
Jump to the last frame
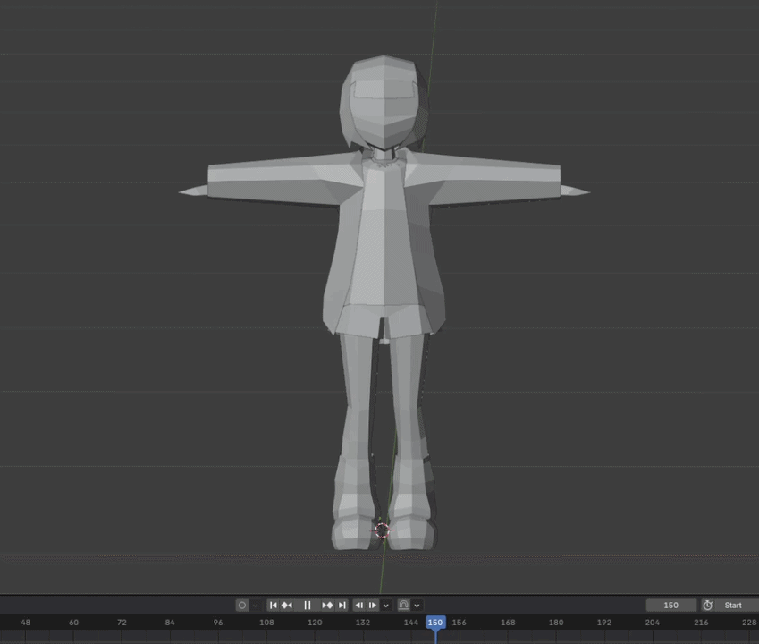pos(342,606)
